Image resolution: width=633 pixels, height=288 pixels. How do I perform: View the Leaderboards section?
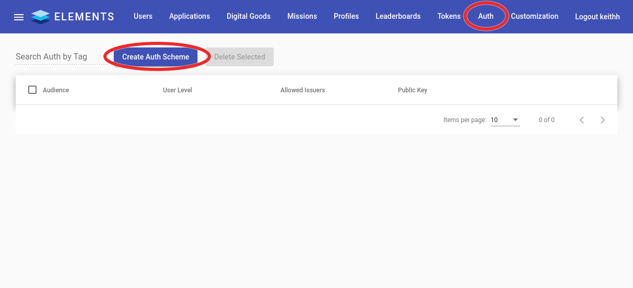[398, 16]
